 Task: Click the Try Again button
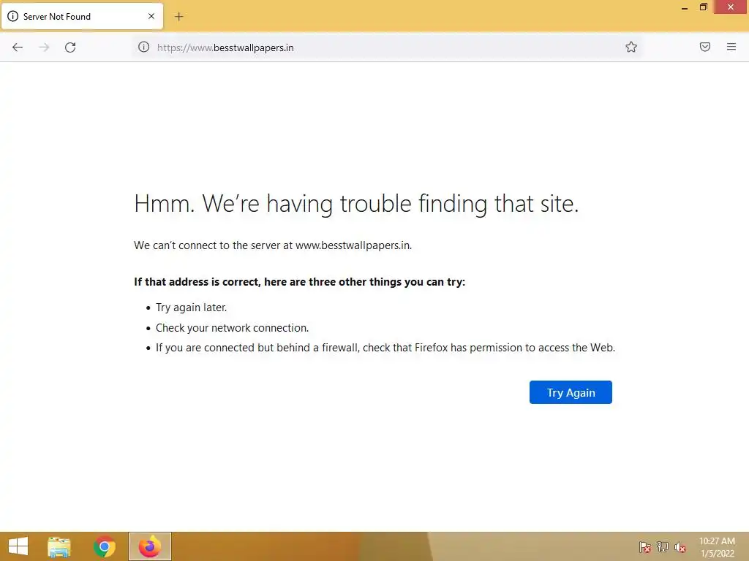coord(571,392)
